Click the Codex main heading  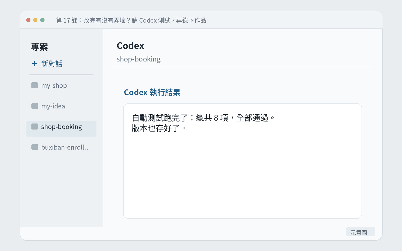[x=130, y=46]
